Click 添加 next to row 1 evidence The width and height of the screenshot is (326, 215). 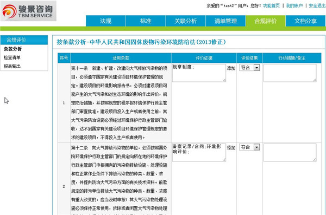tap(231, 68)
